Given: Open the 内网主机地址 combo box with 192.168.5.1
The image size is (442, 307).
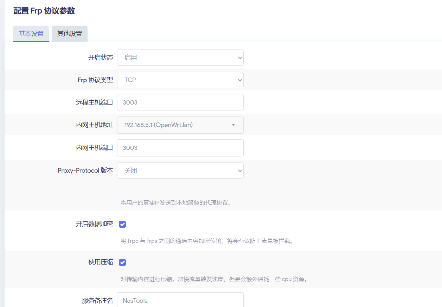Looking at the screenshot, I should click(180, 125).
